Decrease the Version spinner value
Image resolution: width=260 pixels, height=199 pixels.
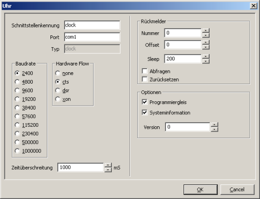214,129
